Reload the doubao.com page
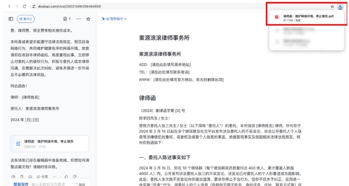 [x=24, y=6]
